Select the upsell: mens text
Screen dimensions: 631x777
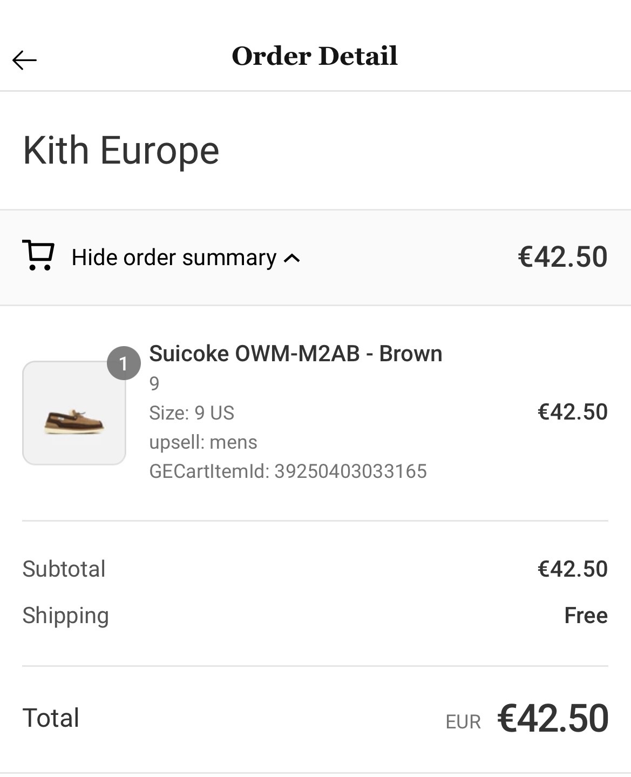(203, 442)
